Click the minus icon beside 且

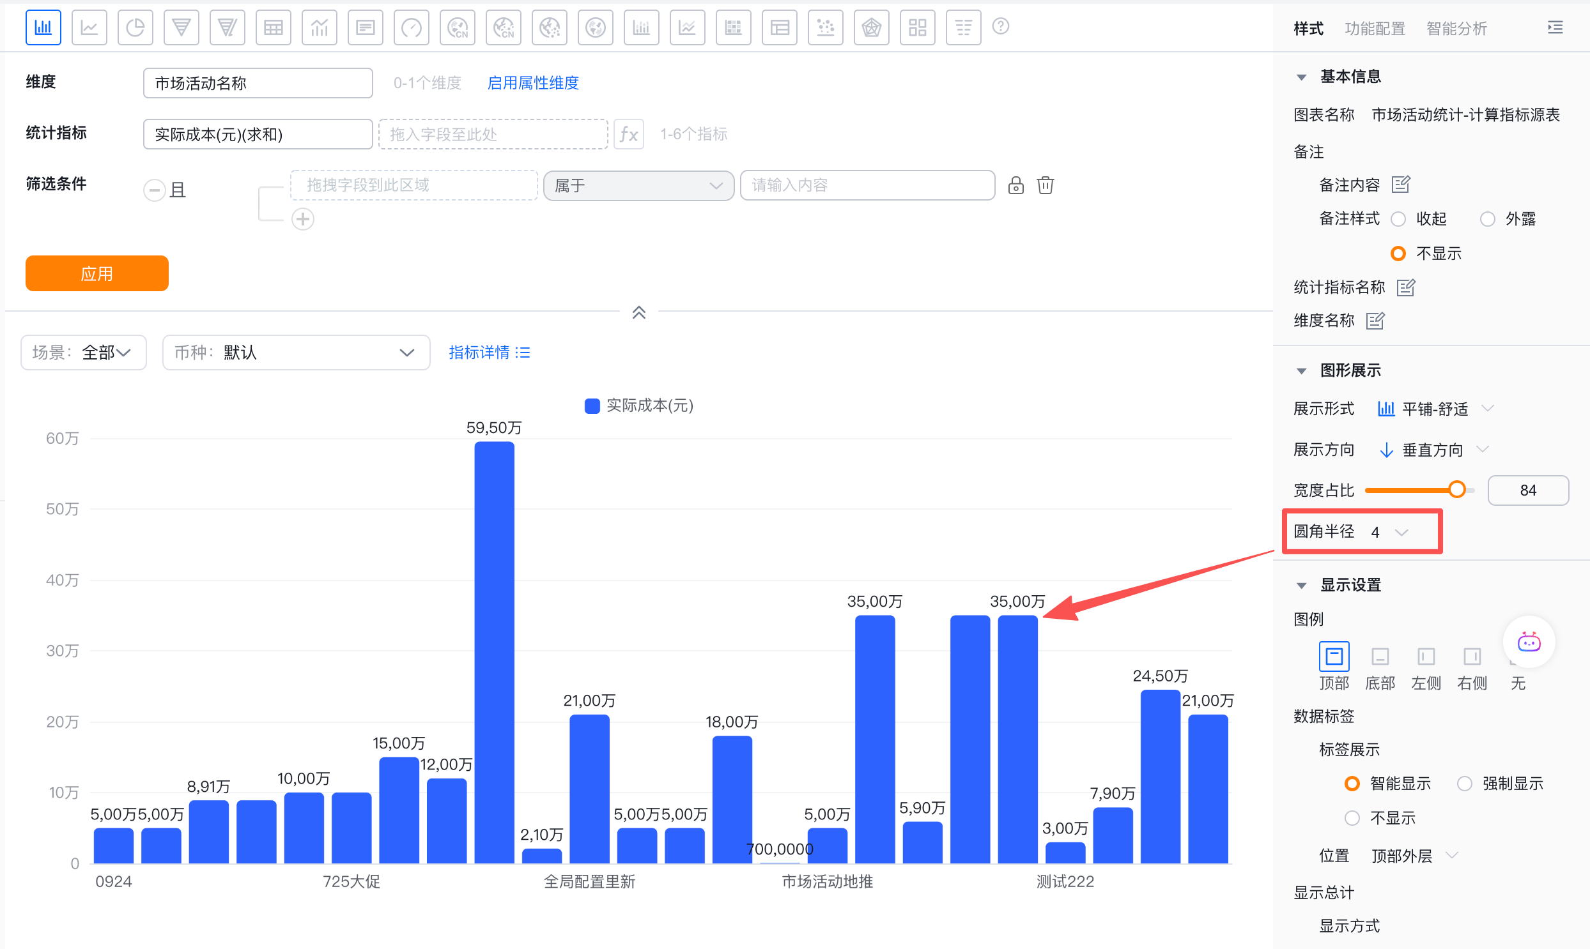154,190
